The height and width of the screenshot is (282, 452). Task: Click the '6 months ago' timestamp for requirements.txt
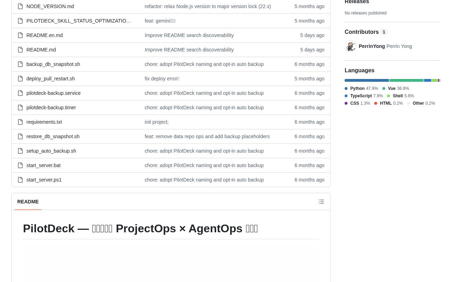[309, 122]
